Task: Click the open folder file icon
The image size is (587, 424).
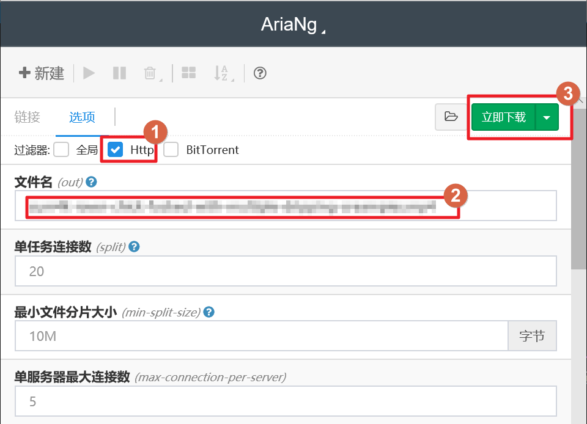Action: [x=451, y=117]
